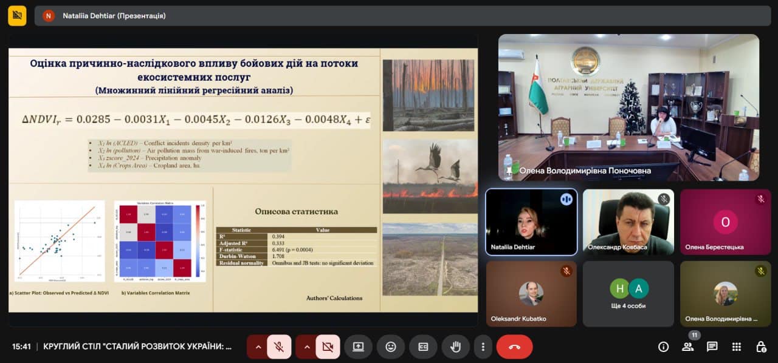Leave the call with red hang-up button
Image resolution: width=778 pixels, height=363 pixels.
point(514,347)
